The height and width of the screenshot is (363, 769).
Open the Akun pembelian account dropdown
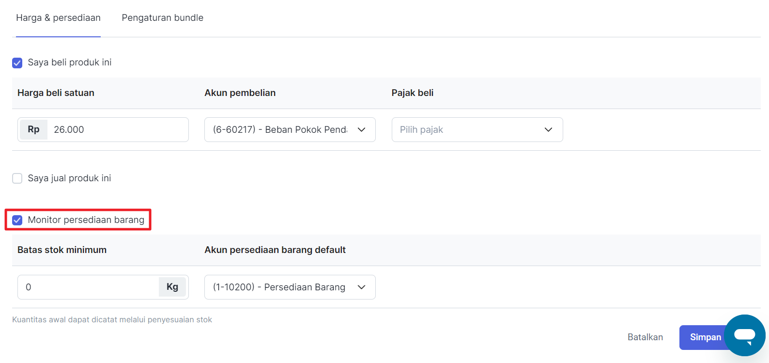281,129
